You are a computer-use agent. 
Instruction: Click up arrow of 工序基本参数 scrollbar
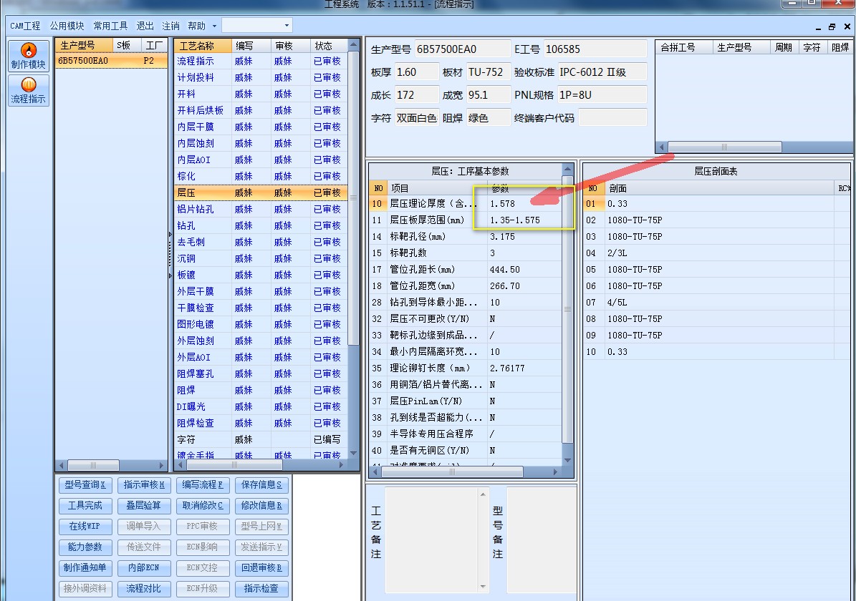[568, 169]
